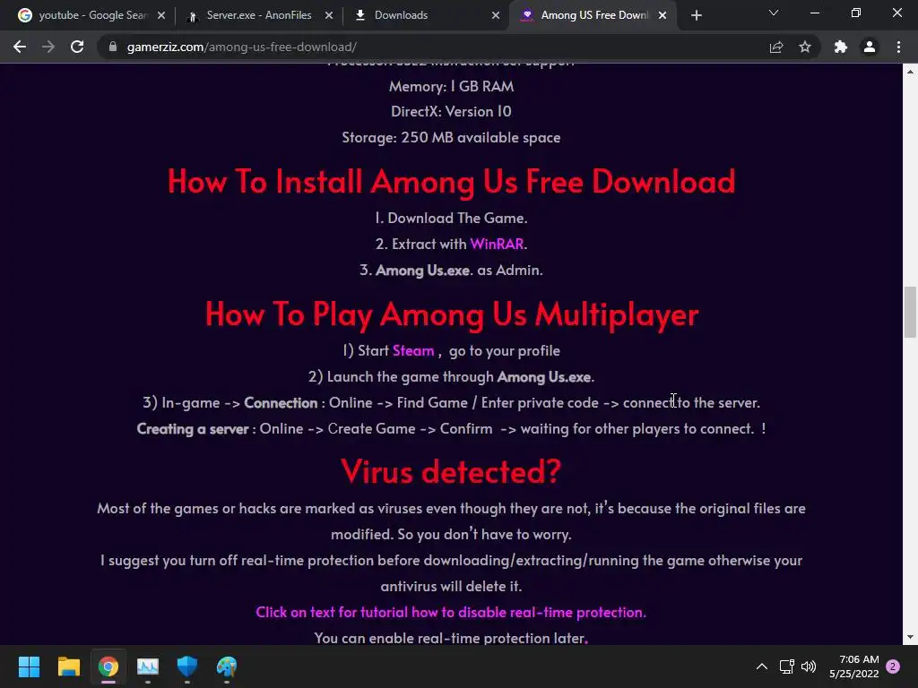Image resolution: width=918 pixels, height=688 pixels.
Task: Share this page using share icon
Action: tap(776, 47)
